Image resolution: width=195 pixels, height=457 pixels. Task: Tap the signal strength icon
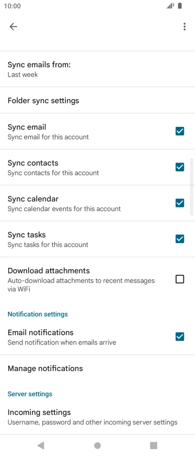pos(170,6)
